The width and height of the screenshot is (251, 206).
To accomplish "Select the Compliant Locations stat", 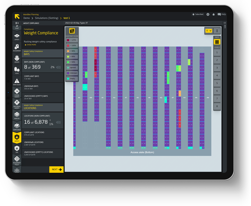I will point(42,134).
